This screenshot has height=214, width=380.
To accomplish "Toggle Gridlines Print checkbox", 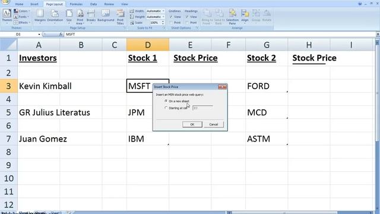I will click(171, 23).
